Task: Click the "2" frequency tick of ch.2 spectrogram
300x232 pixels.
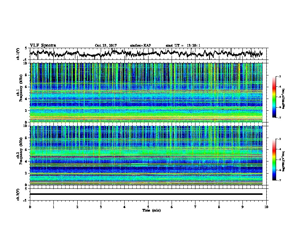Action: (27, 173)
